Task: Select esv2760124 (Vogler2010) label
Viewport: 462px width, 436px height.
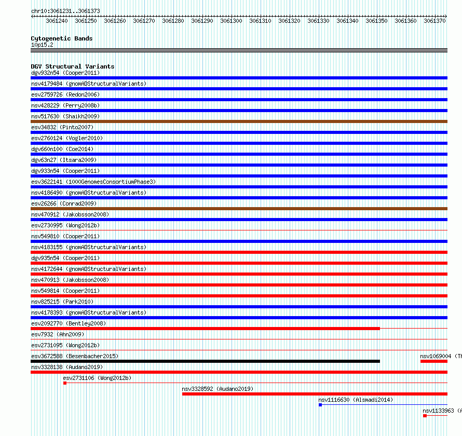Action: click(67, 138)
